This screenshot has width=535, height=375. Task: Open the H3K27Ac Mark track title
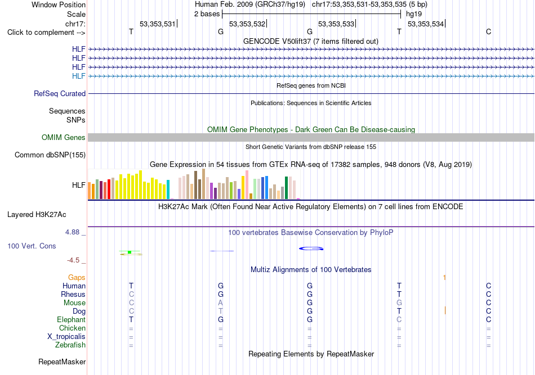tap(311, 207)
